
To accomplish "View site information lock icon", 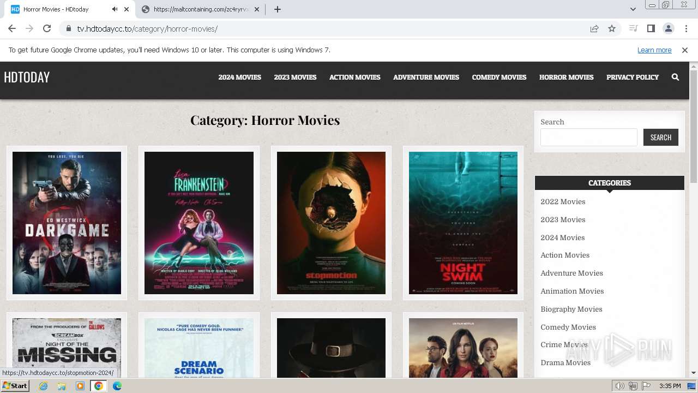I will pos(68,29).
